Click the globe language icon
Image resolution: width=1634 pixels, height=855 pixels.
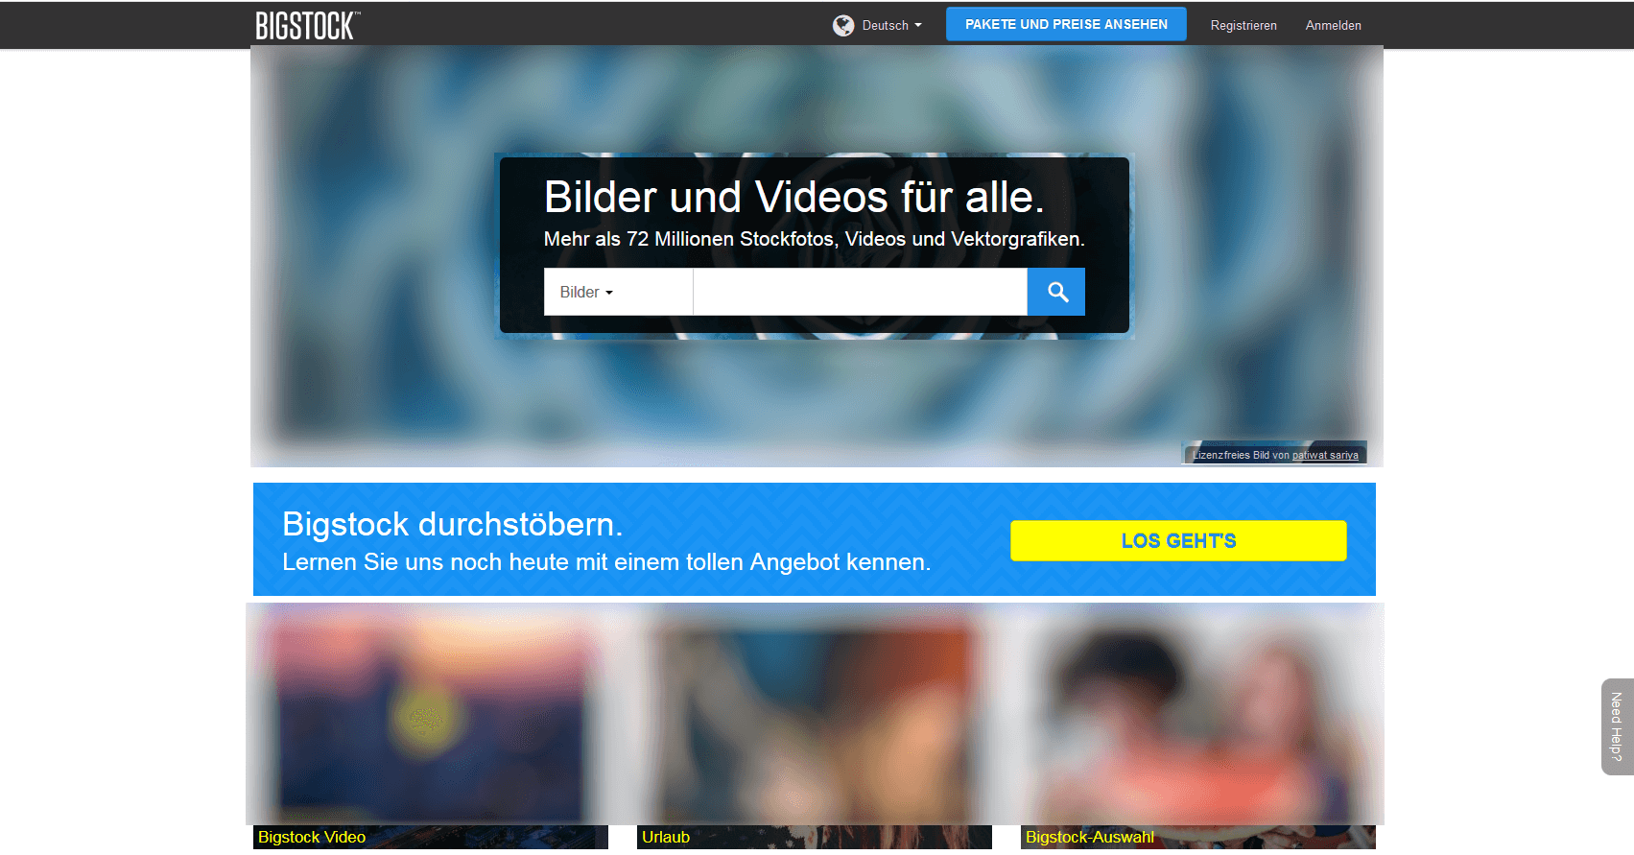843,26
